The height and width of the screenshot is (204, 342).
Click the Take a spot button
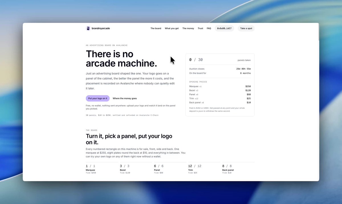[x=246, y=28]
